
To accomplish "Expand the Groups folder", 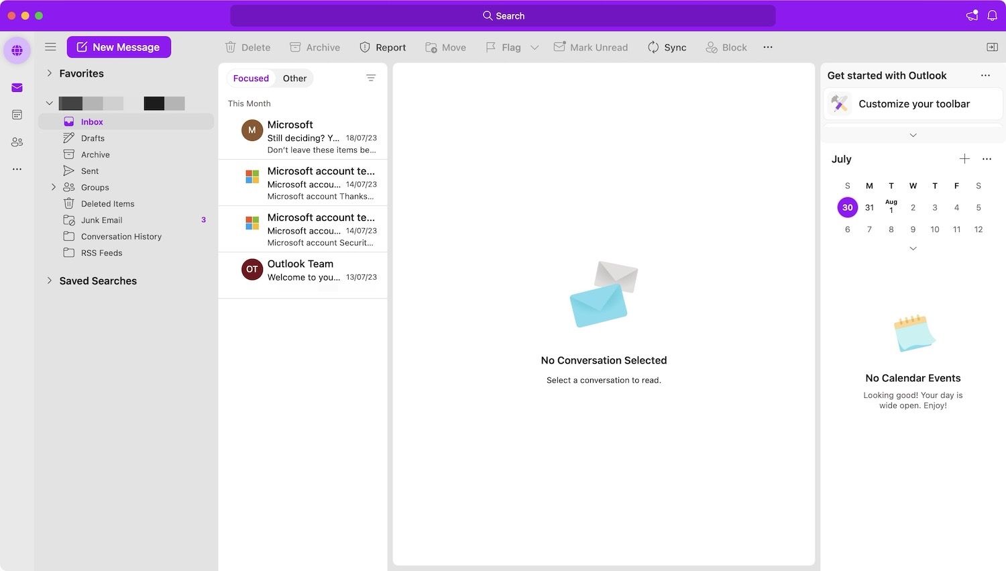I will (x=54, y=187).
